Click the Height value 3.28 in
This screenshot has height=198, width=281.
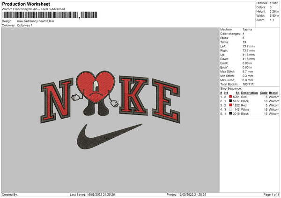[x=274, y=11]
